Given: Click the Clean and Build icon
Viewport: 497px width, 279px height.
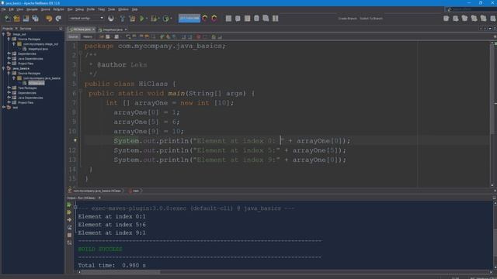Looking at the screenshot, I should point(132,19).
